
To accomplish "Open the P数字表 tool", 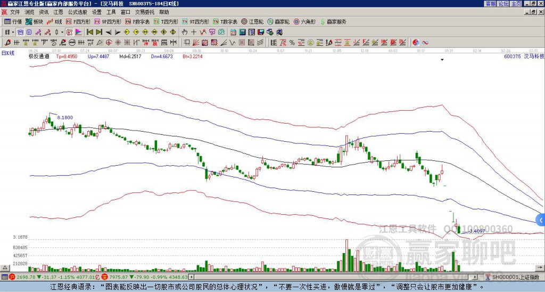I will pyautogui.click(x=138, y=21).
